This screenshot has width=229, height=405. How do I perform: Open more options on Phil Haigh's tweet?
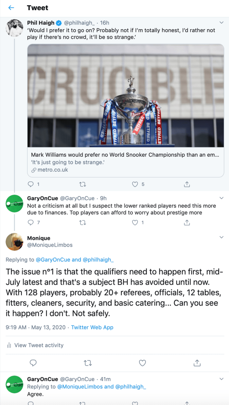point(221,23)
